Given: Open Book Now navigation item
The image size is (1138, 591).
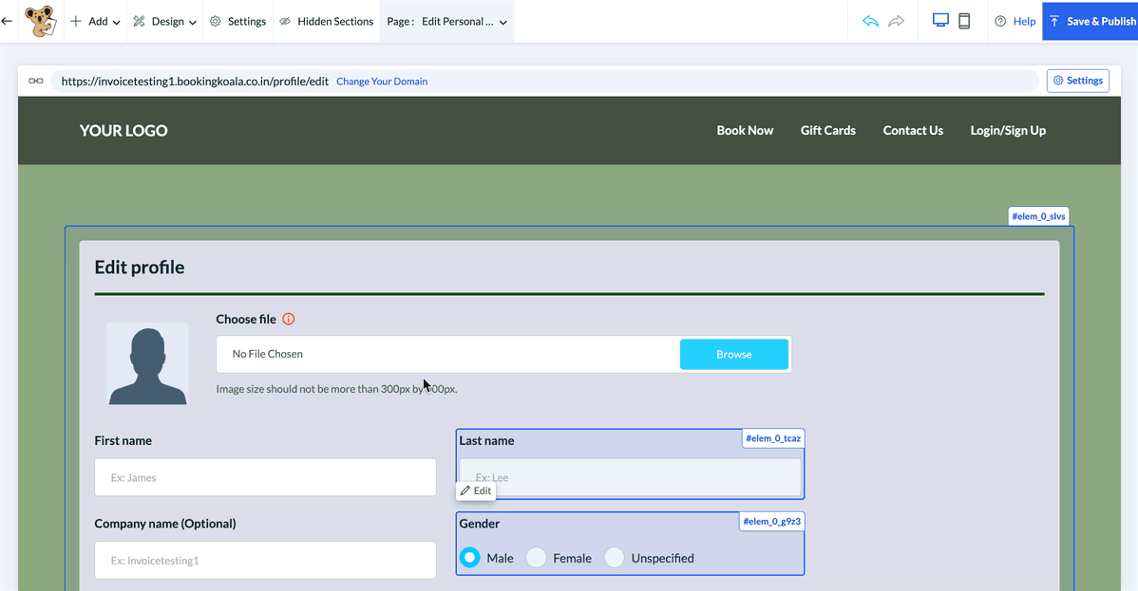Looking at the screenshot, I should tap(745, 131).
